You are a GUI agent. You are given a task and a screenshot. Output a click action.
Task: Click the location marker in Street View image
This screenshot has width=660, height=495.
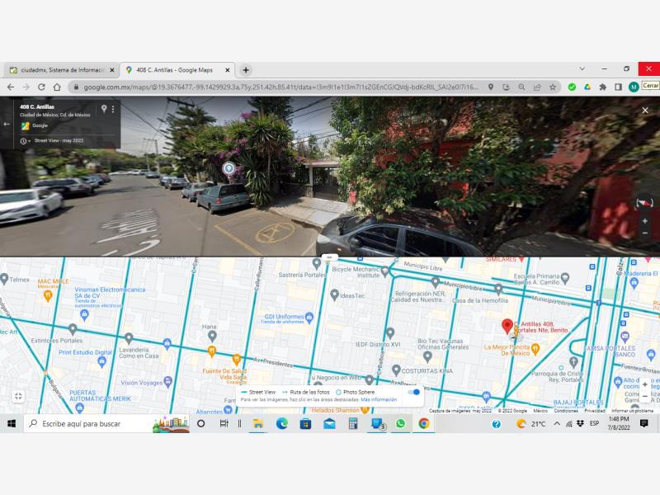click(229, 168)
